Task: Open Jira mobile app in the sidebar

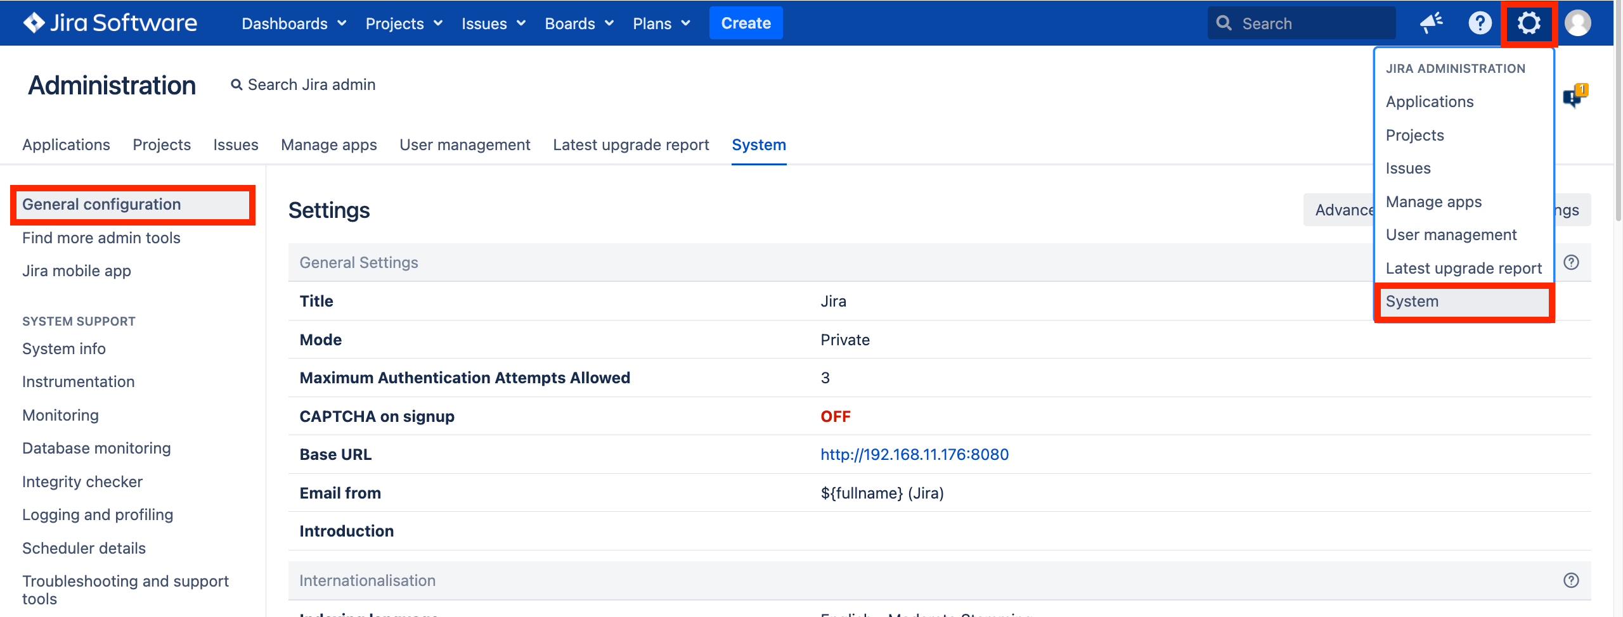Action: 77,271
